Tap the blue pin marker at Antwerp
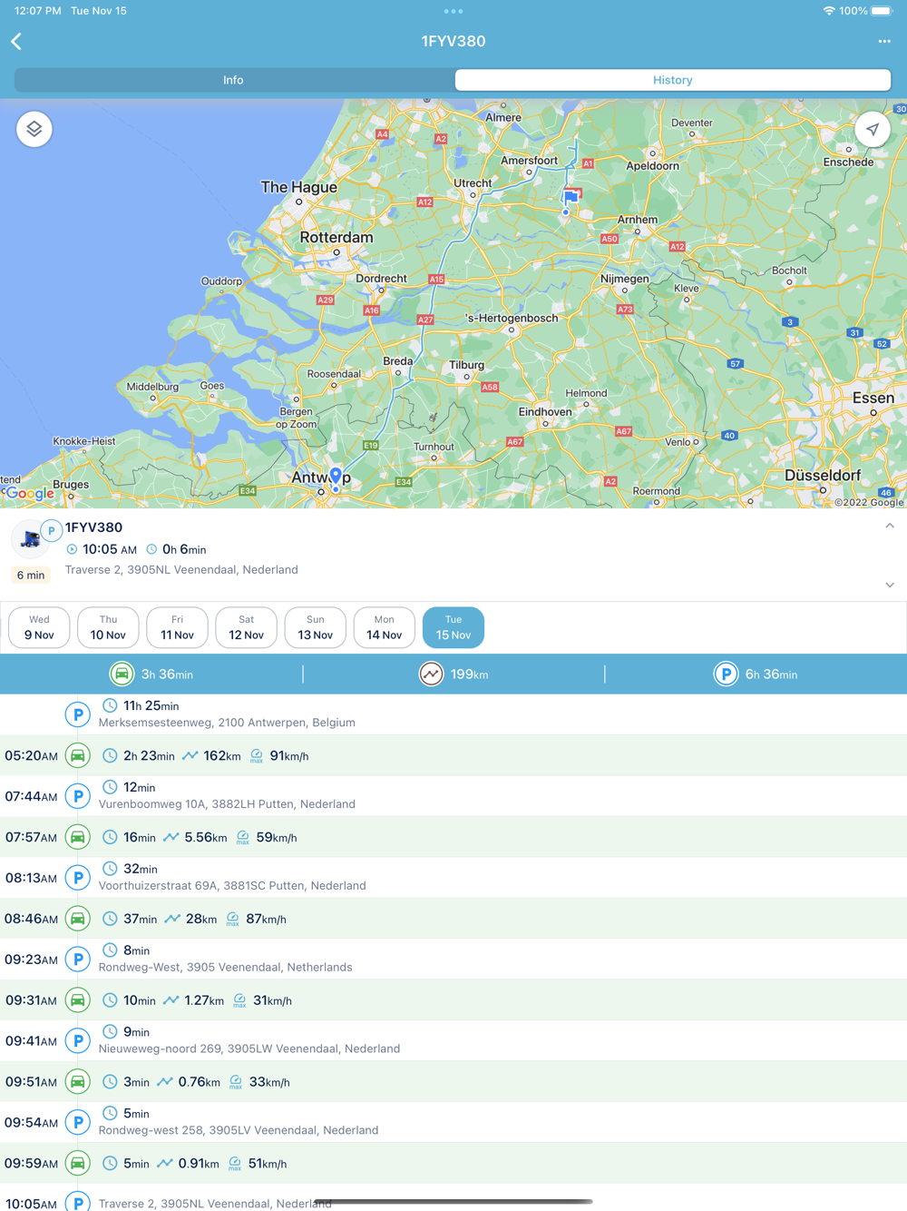 click(336, 476)
